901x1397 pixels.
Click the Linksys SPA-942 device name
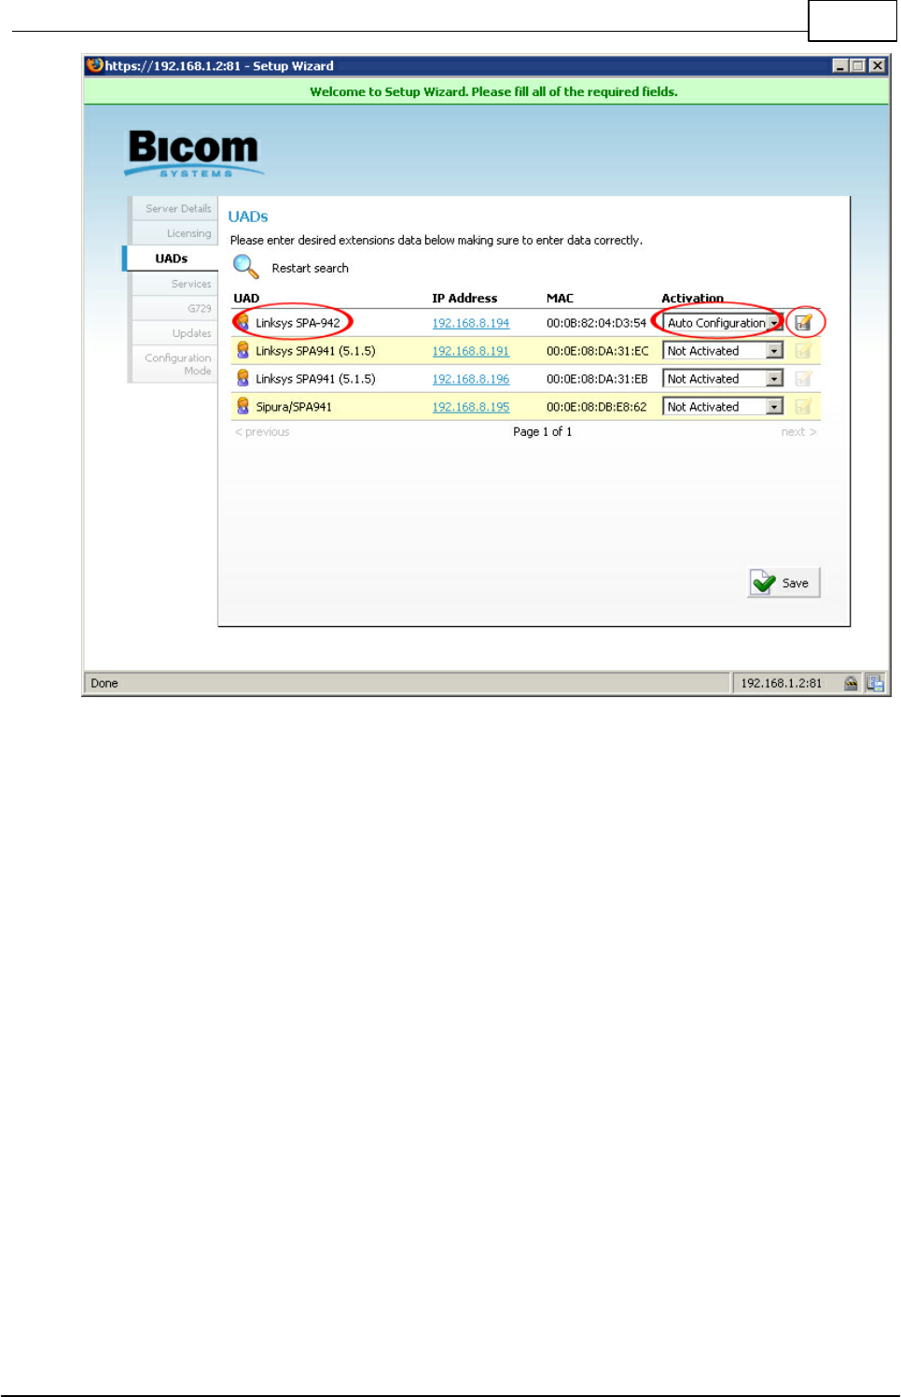(x=298, y=323)
